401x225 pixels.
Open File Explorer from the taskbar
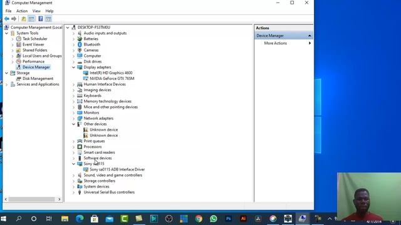[x=65, y=219]
